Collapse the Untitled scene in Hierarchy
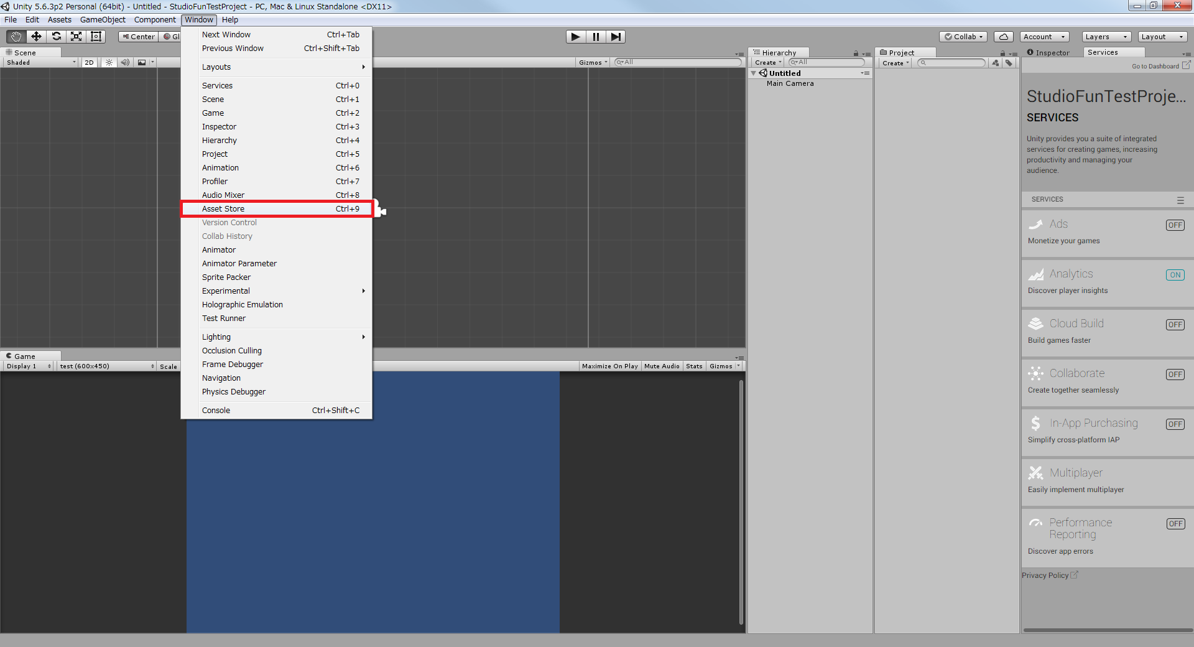 click(754, 73)
